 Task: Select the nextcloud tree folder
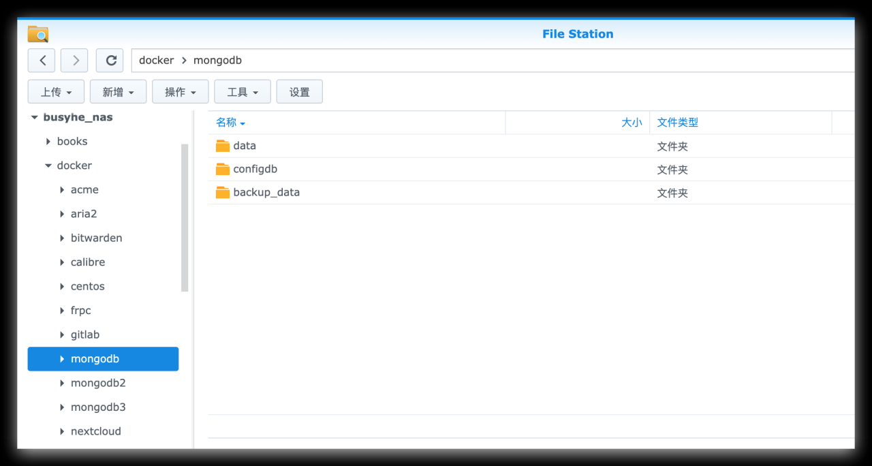(96, 431)
